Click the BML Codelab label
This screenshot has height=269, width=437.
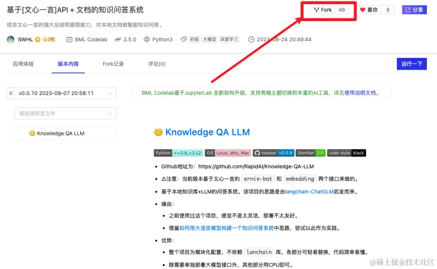pos(91,39)
